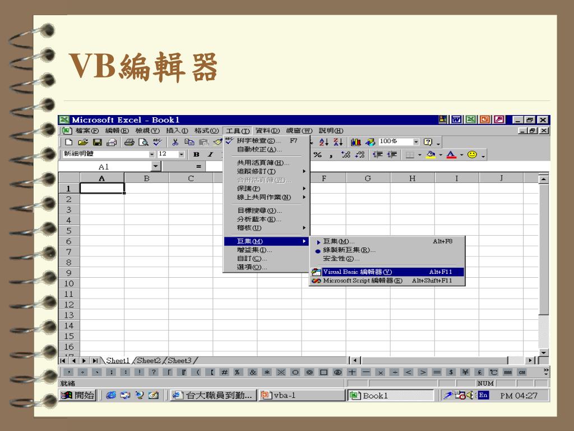Select column G header
574x431 pixels.
pyautogui.click(x=368, y=178)
